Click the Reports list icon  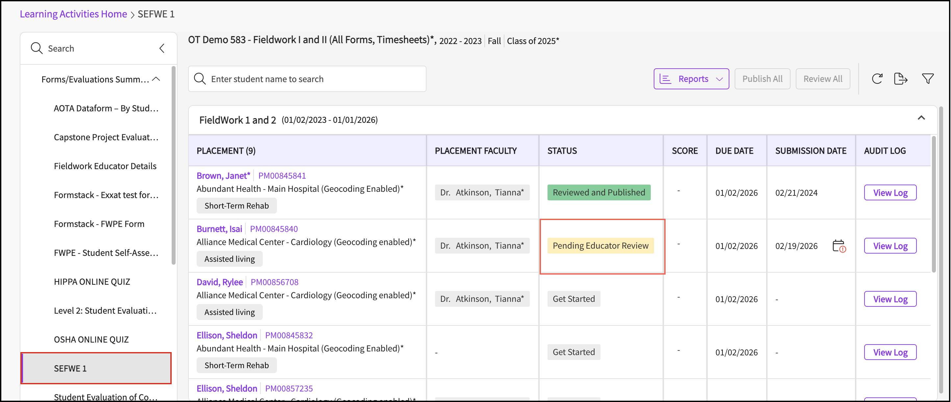[x=665, y=79]
